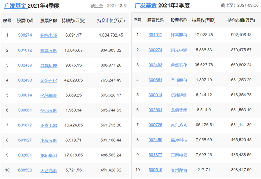Viewport: 261px width, 179px height.
Task: Open stock code 000725 link
Action: click(x=155, y=125)
